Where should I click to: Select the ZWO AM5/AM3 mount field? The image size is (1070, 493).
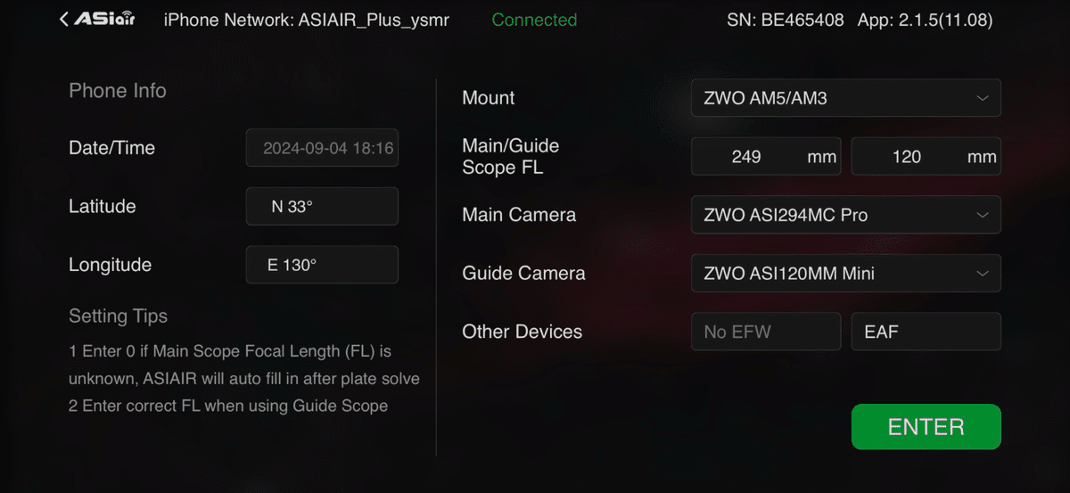[846, 98]
